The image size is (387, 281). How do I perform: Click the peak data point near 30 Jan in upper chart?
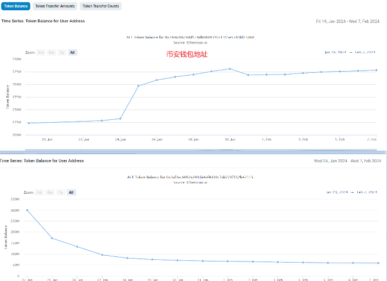(x=230, y=69)
